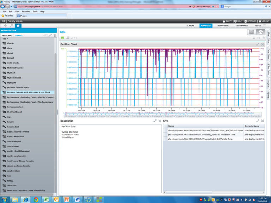
Task: Click the green chart icon below Title
Action: (63, 38)
